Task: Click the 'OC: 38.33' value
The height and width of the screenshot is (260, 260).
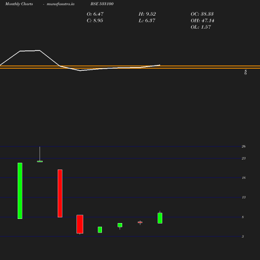Action: tap(202, 14)
